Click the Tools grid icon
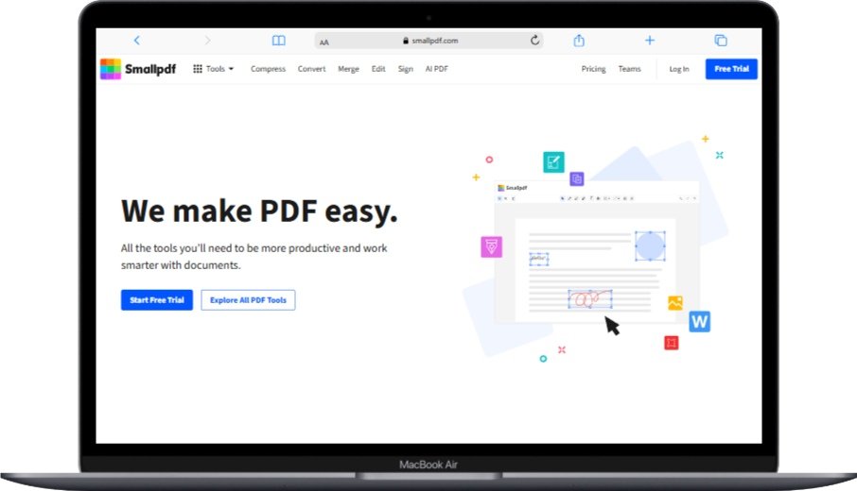 pyautogui.click(x=198, y=69)
